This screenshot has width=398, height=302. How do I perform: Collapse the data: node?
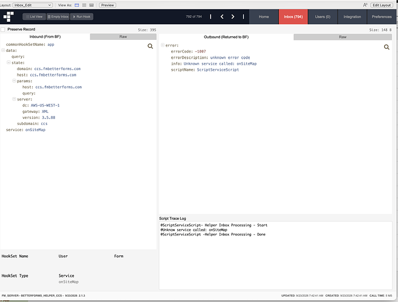[x=3, y=50]
